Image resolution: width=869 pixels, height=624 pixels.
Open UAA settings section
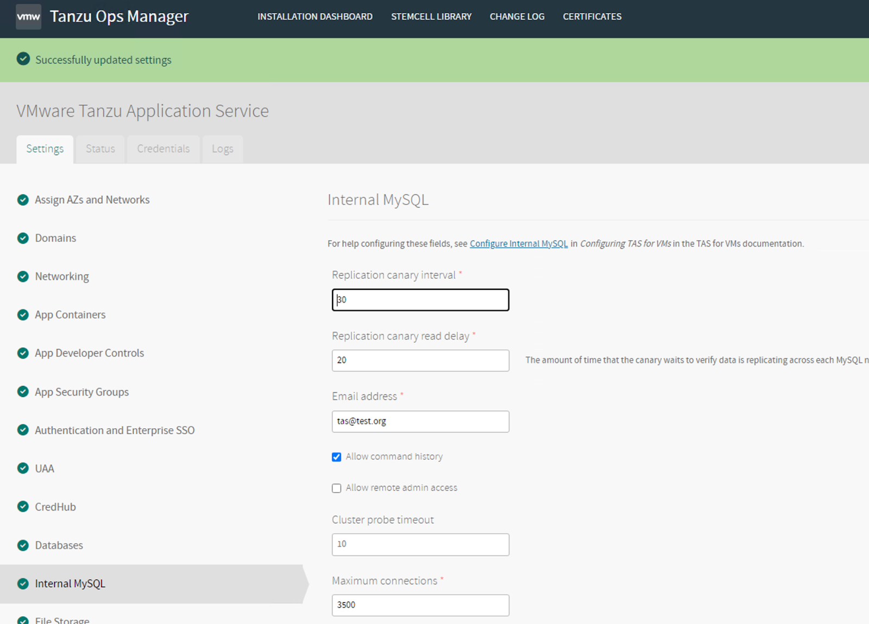(x=45, y=468)
